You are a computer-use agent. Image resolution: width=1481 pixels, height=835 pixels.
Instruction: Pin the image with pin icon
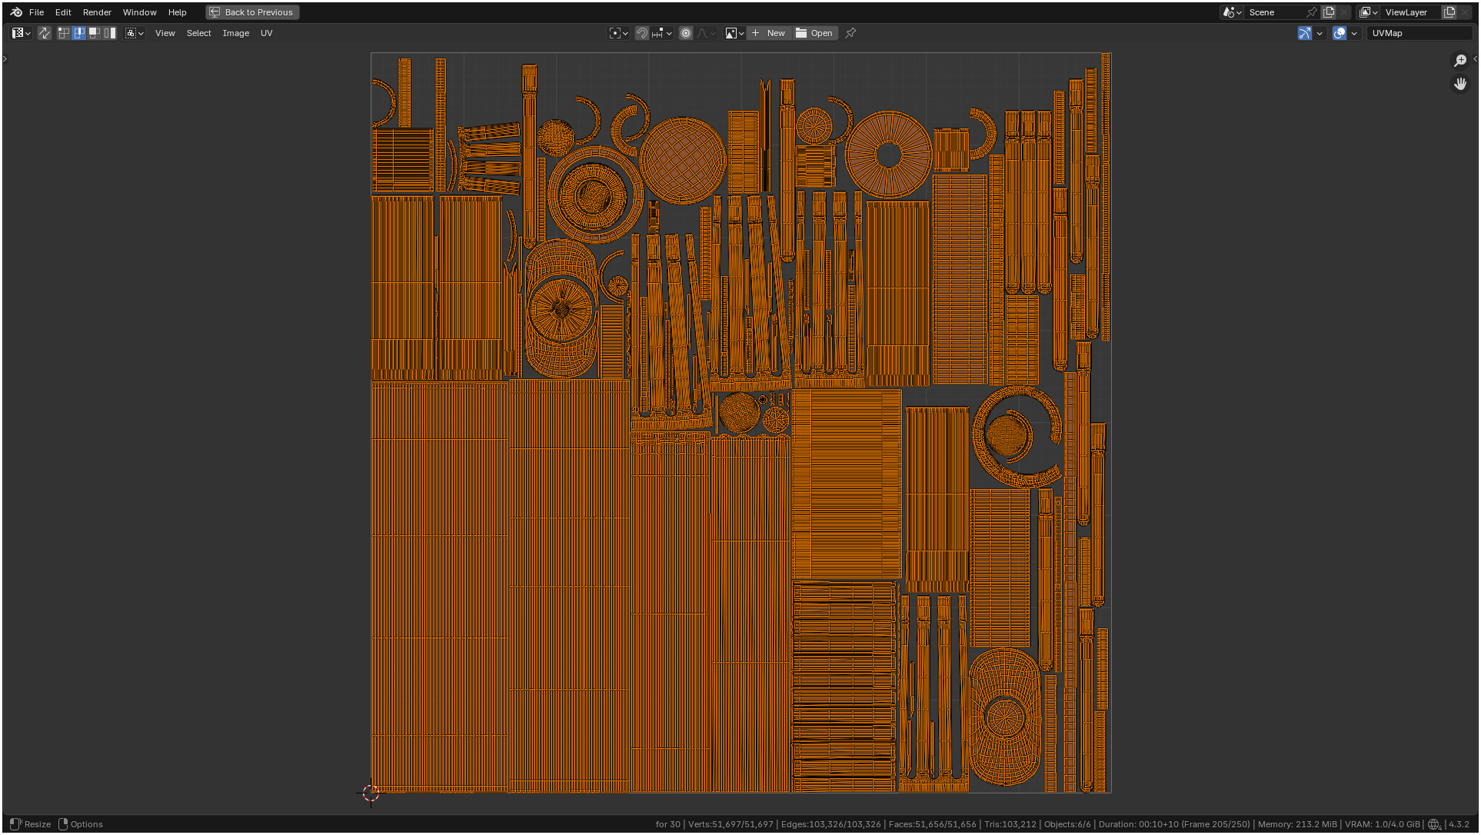pos(850,33)
